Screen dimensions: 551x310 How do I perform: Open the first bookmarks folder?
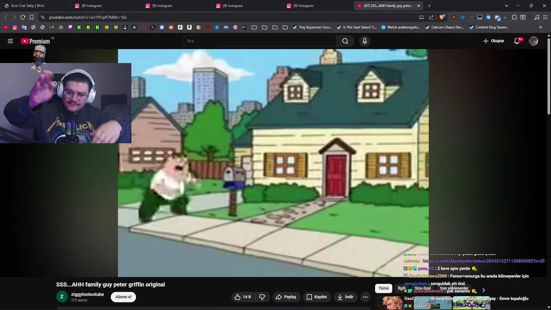(x=254, y=27)
